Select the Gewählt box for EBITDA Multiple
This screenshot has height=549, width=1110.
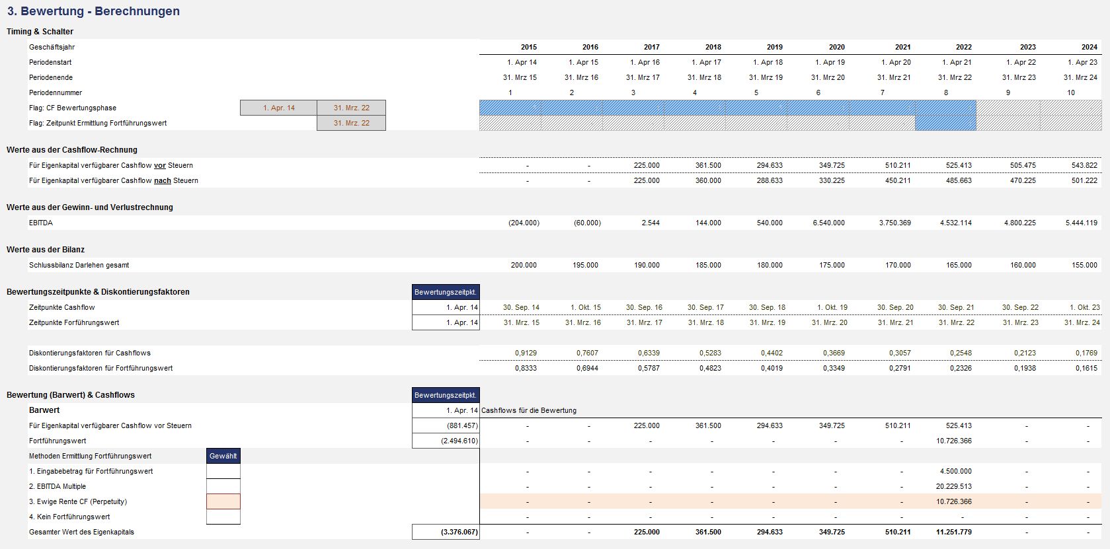pos(223,486)
